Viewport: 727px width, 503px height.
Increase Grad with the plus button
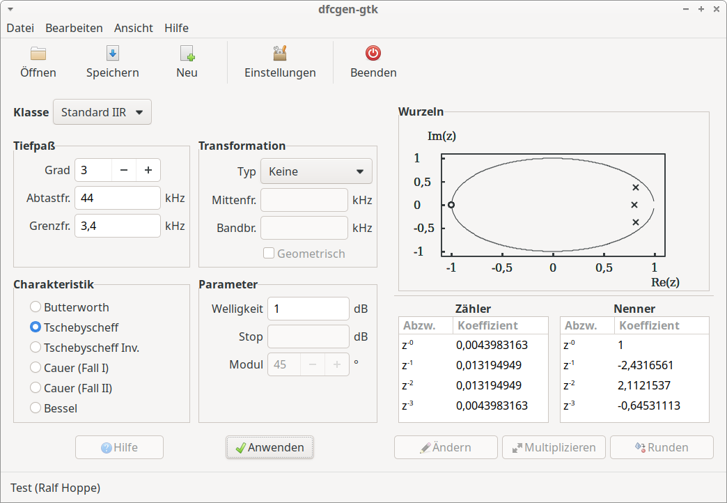click(148, 170)
